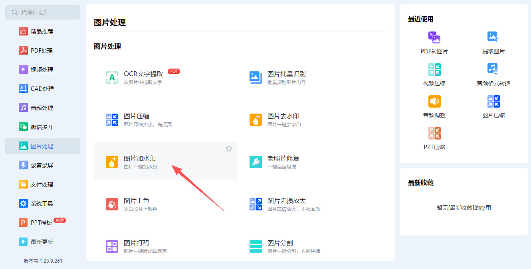The image size is (531, 269).
Task: Click the PPT模板 sidebar icon
Action: 23,223
